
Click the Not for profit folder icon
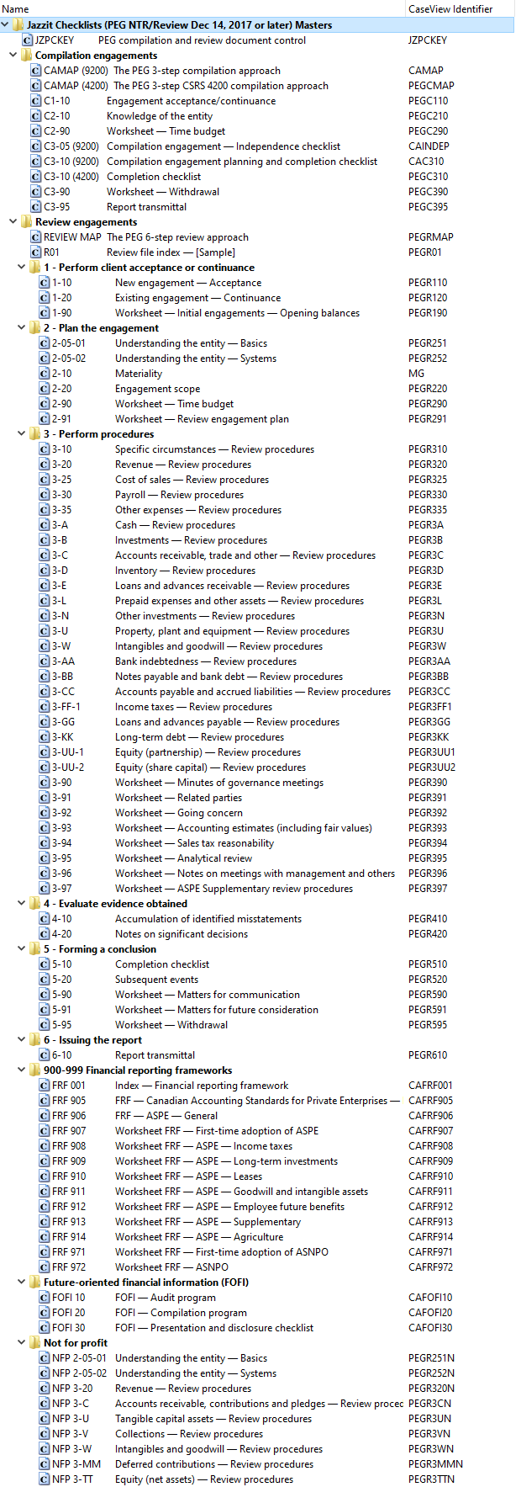35,1343
